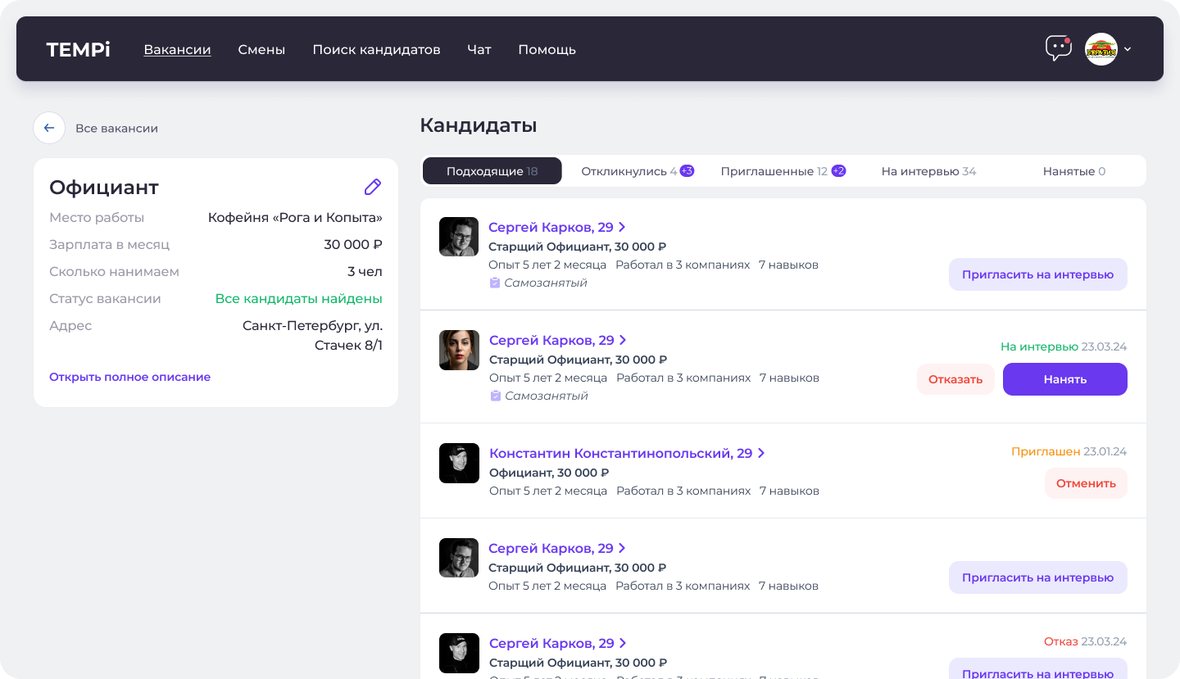
Task: Open Открыть полное описание link
Action: (x=129, y=377)
